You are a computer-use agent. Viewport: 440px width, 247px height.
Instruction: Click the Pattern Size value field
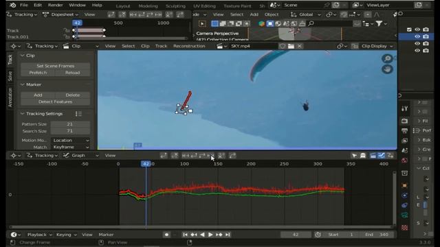pyautogui.click(x=70, y=124)
